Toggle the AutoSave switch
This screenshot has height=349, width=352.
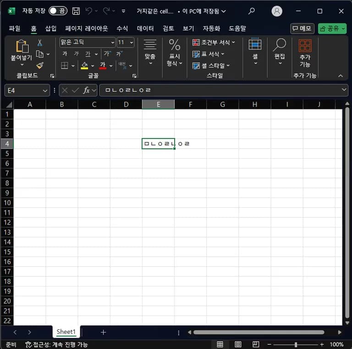coord(58,11)
